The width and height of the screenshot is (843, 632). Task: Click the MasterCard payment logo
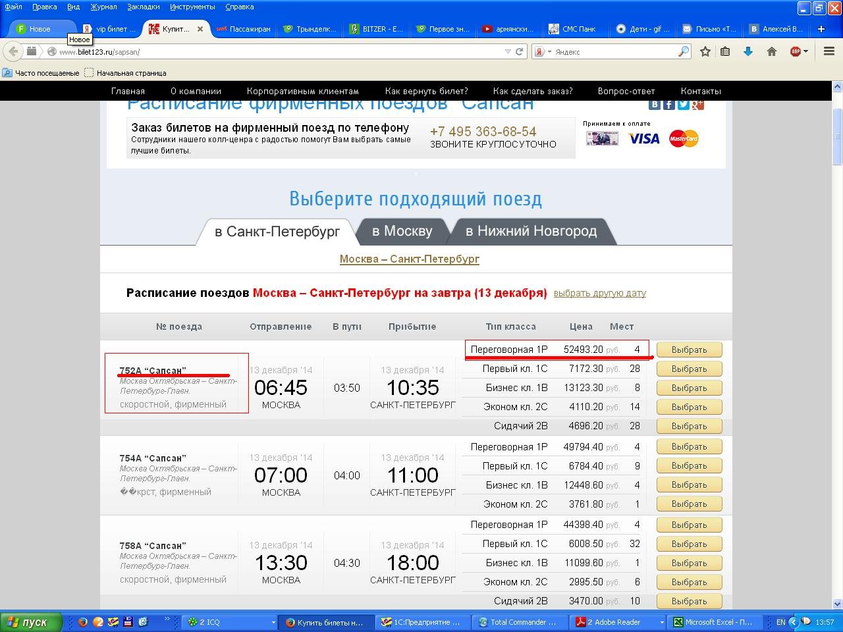(684, 138)
